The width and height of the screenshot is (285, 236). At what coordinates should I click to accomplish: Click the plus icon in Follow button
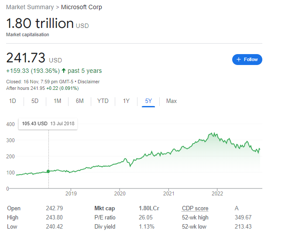239,59
